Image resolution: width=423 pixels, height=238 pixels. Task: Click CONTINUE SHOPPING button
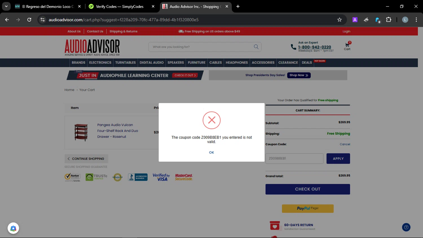click(x=86, y=159)
